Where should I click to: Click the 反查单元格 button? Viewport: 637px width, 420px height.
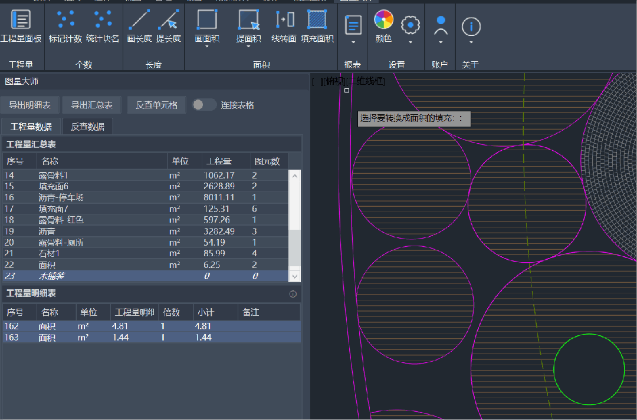coord(156,105)
